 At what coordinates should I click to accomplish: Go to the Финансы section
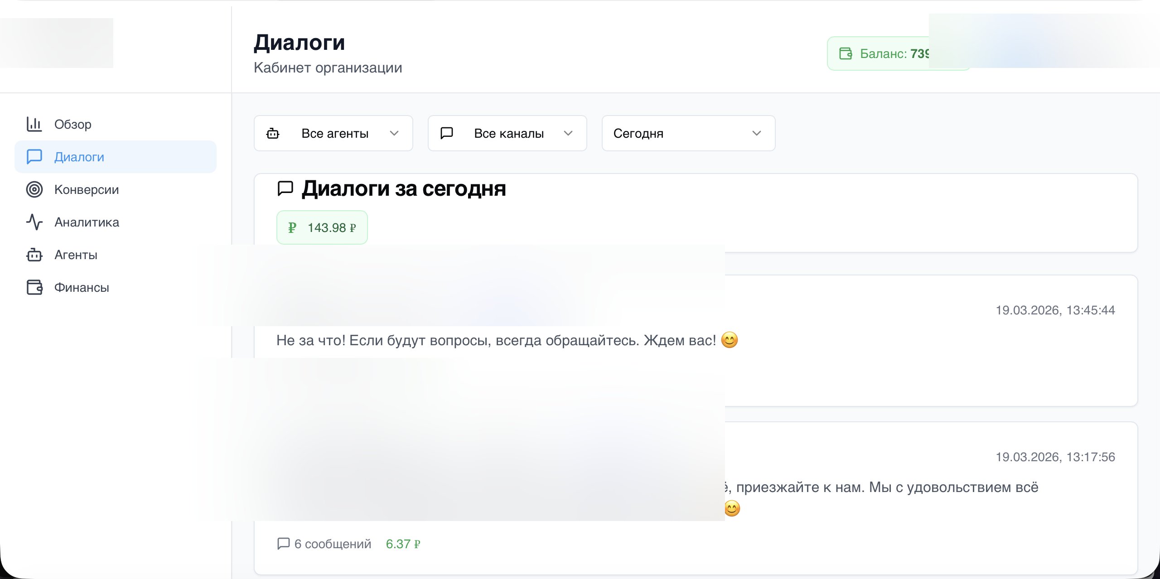pyautogui.click(x=82, y=287)
